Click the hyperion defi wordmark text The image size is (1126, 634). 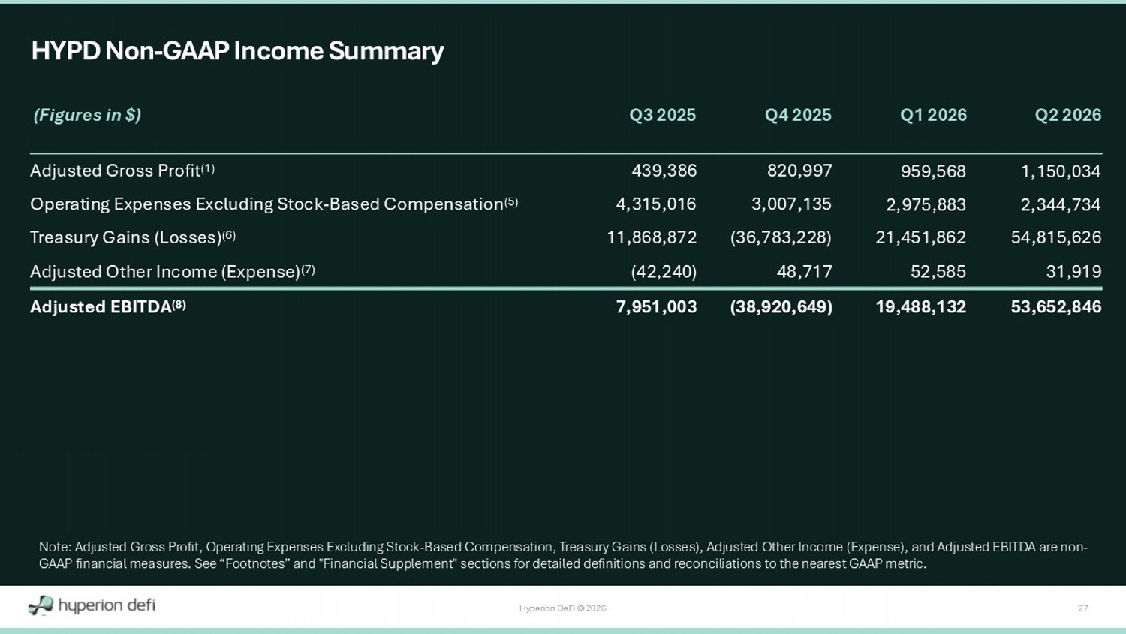tap(107, 605)
